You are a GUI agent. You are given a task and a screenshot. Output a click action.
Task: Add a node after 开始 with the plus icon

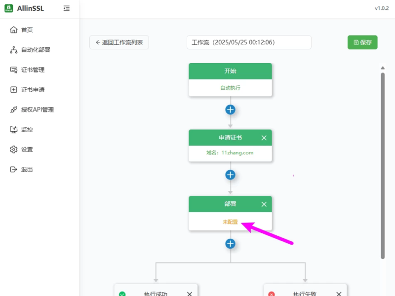(x=230, y=110)
